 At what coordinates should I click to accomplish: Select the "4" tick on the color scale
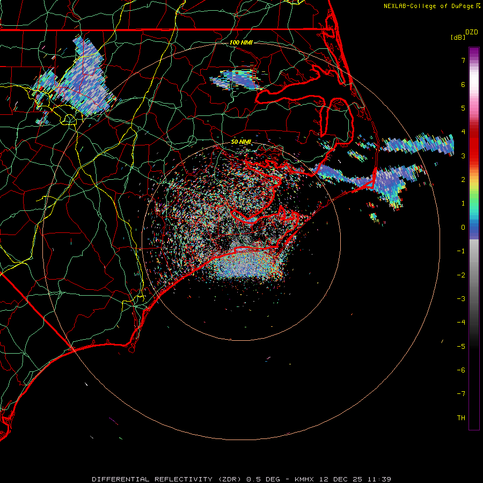pos(463,132)
